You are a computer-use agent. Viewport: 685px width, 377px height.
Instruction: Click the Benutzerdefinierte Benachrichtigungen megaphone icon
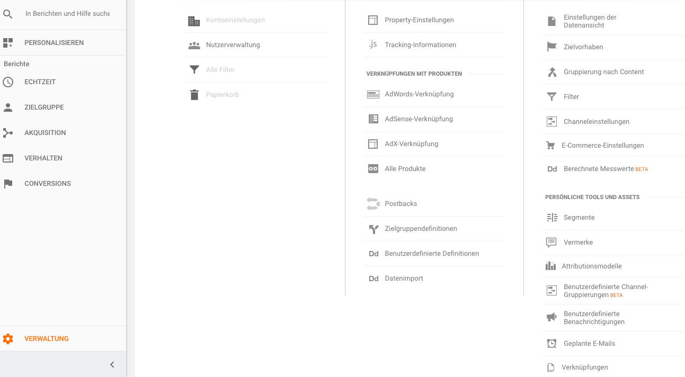click(551, 317)
